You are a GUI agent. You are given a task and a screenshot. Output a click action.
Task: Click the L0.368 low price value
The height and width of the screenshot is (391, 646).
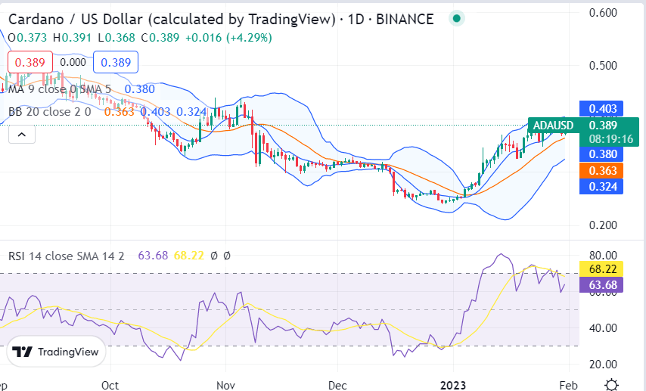click(116, 38)
